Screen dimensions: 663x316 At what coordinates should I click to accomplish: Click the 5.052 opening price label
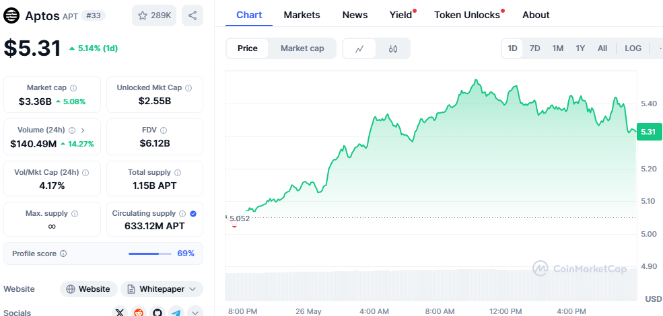(240, 219)
